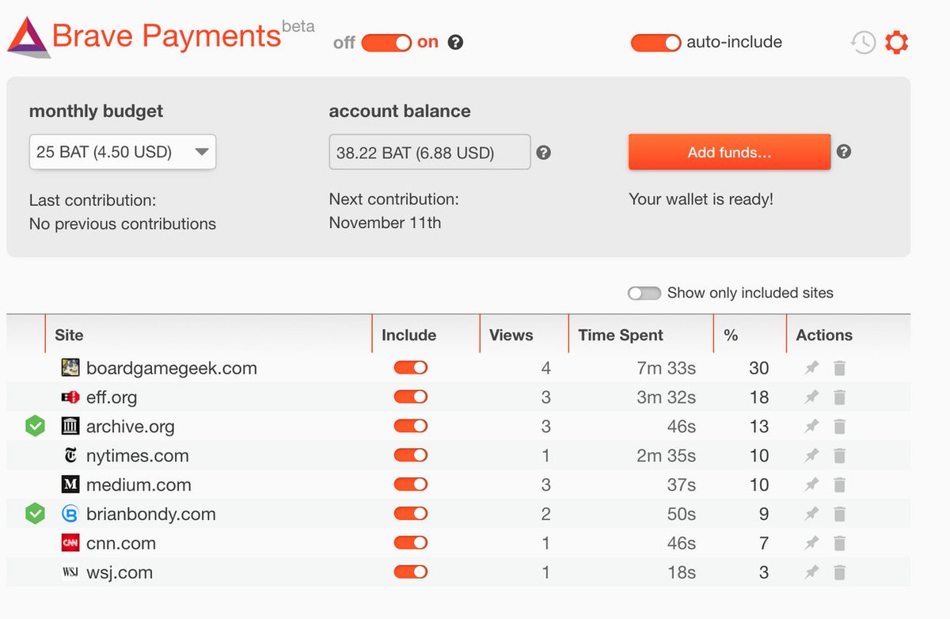Open archive.org site link
Viewport: 950px width, 619px height.
coord(131,427)
